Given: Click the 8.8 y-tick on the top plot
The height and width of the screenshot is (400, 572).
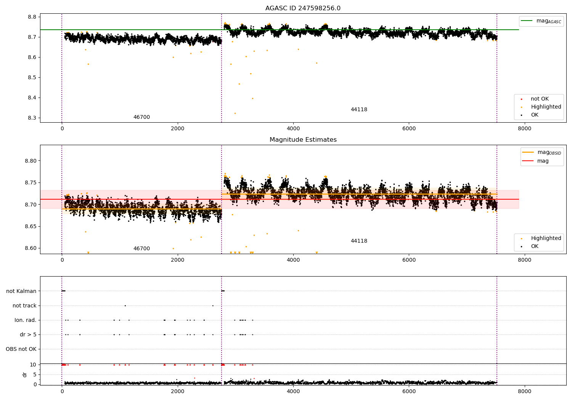Looking at the screenshot, I should pos(32,17).
